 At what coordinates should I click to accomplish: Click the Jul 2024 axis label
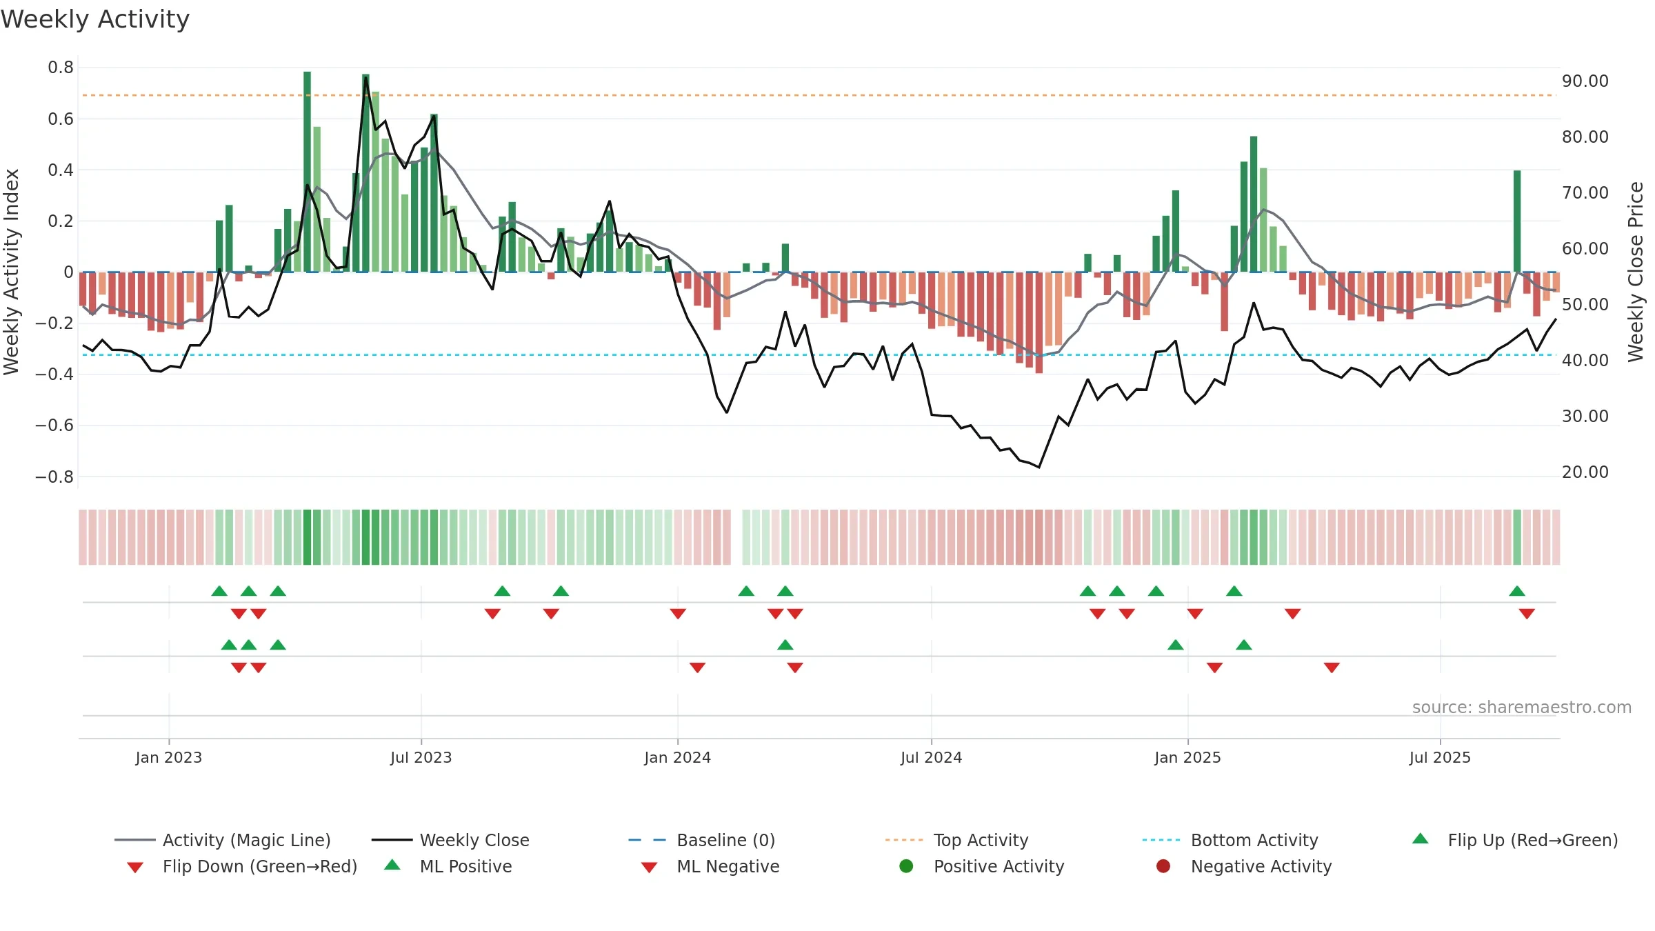pos(932,757)
